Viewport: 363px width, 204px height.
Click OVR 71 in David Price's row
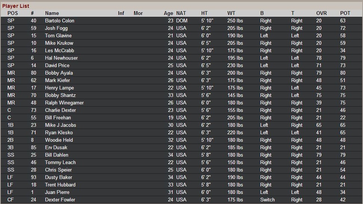(x=319, y=66)
